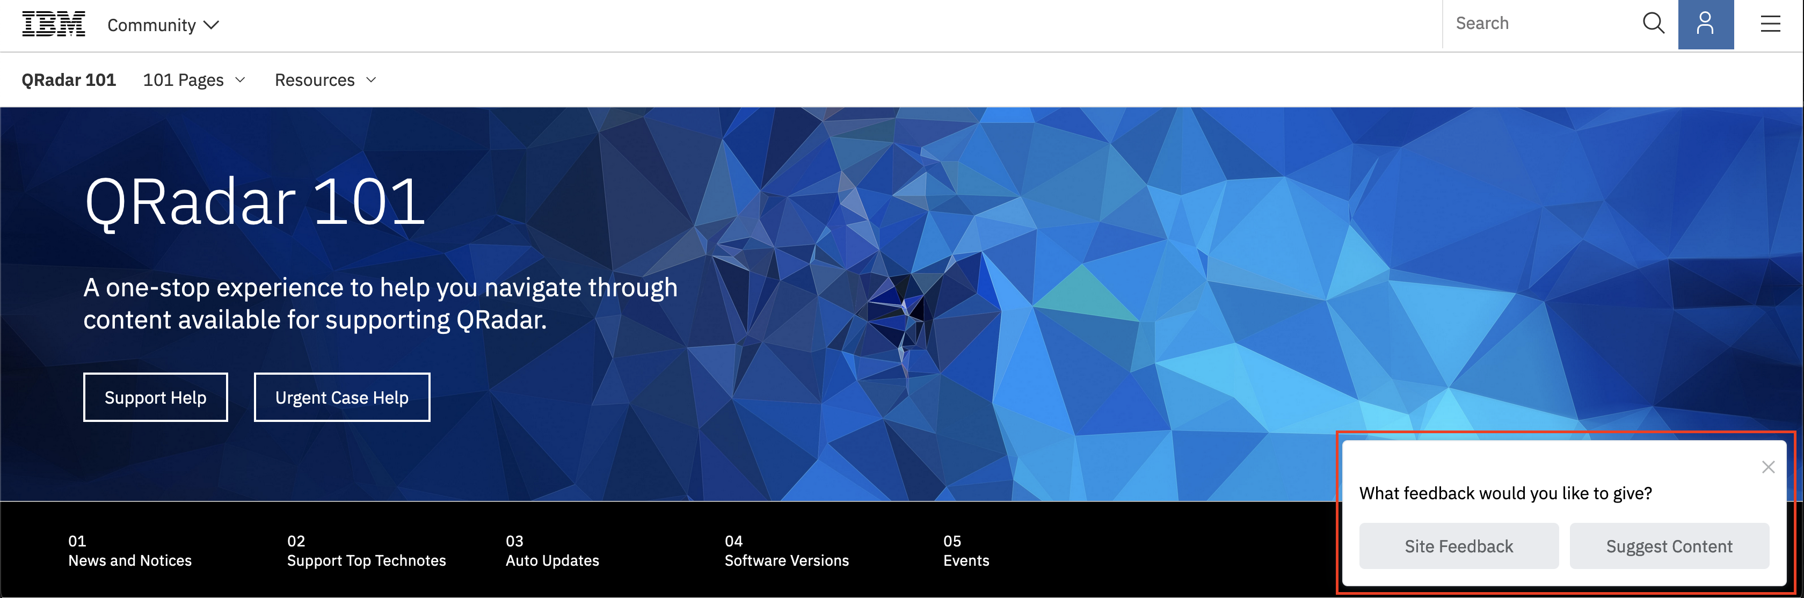The width and height of the screenshot is (1804, 598).
Task: Jump to 05 Events section
Action: pyautogui.click(x=966, y=550)
